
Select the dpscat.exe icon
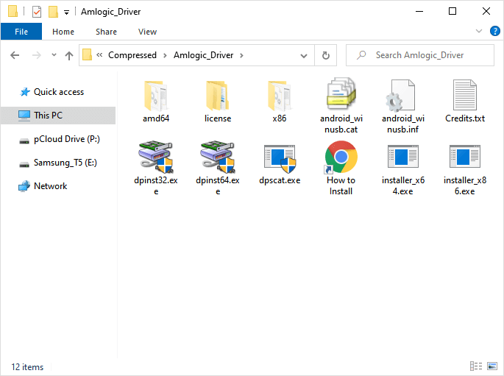coord(280,159)
